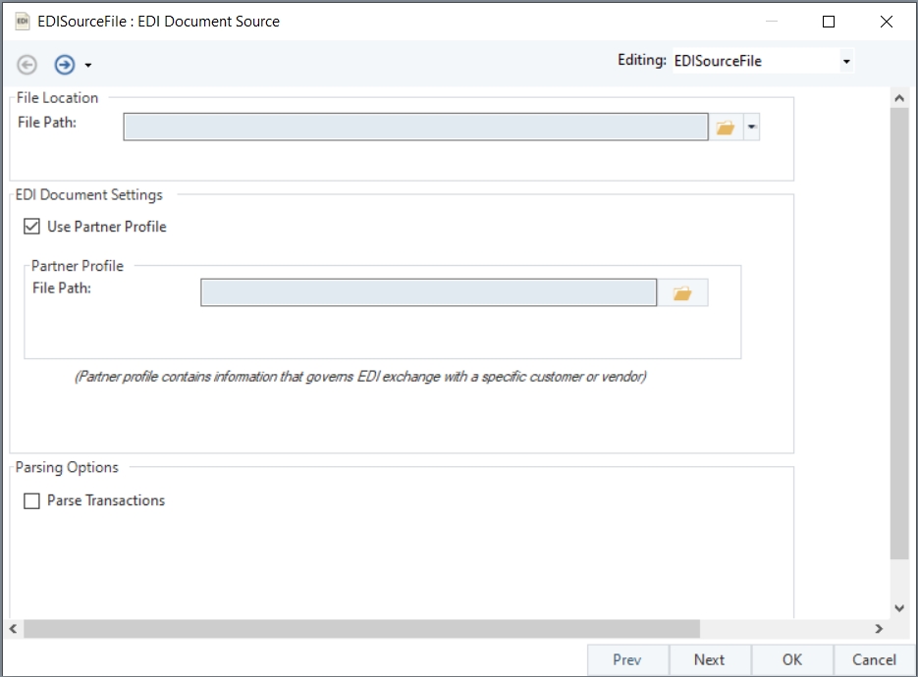Click the back navigation arrow icon

(27, 65)
